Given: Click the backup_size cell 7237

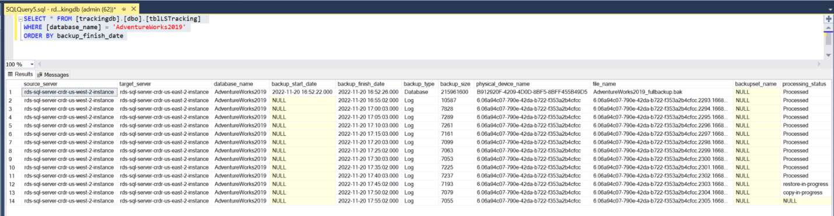Looking at the screenshot, I should tap(457, 175).
